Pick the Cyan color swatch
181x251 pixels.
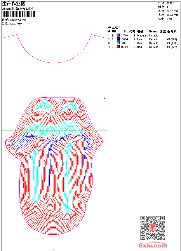click(118, 43)
